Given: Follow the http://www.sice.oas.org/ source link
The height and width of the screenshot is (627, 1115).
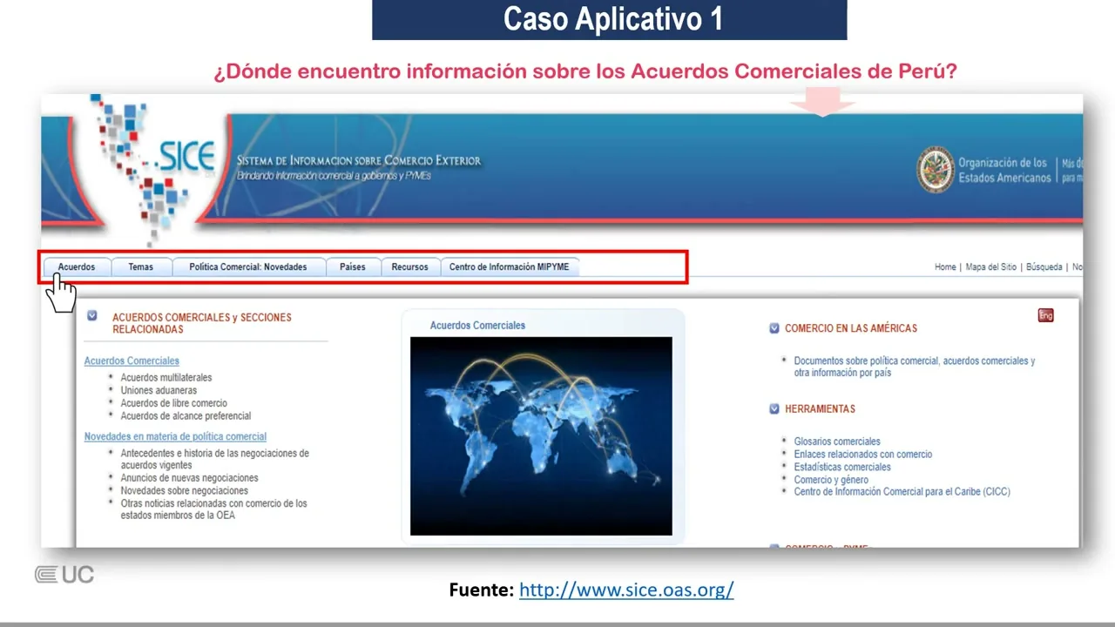Looking at the screenshot, I should pos(626,590).
